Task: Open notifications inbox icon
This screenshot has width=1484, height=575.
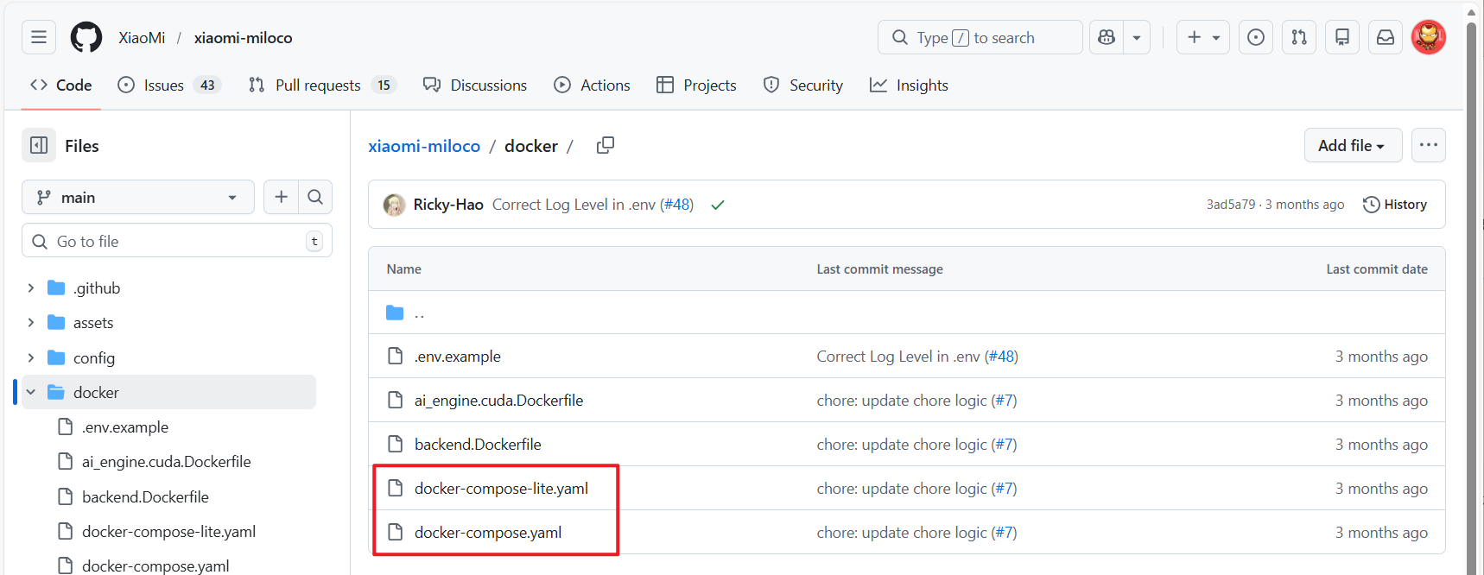Action: click(1386, 37)
